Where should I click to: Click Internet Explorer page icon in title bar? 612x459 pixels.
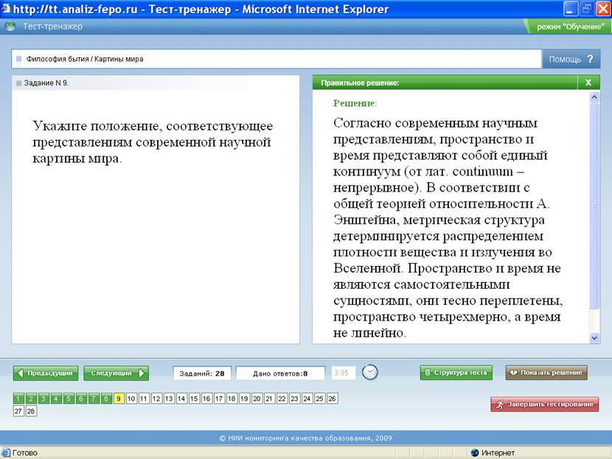pos(6,9)
